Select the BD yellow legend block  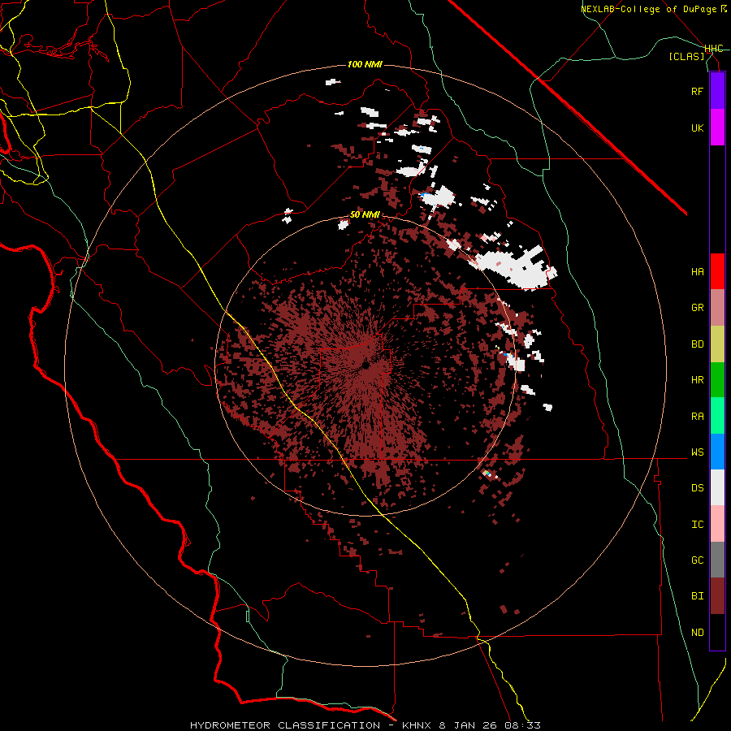point(717,344)
